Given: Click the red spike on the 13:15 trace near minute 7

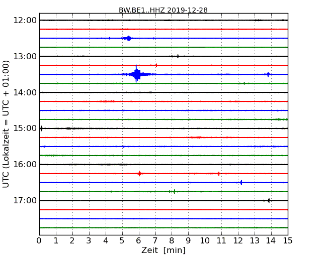Looking at the screenshot, I should [156, 65].
